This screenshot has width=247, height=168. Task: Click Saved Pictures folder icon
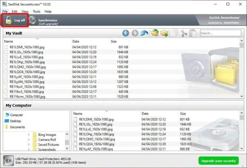tap(35, 144)
